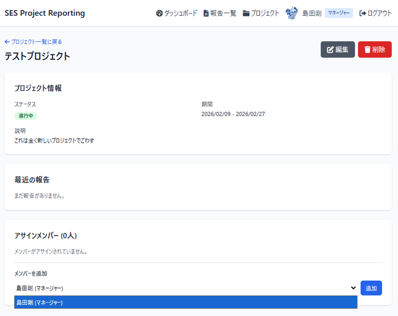
Task: Open user avatar image
Action: pyautogui.click(x=292, y=13)
